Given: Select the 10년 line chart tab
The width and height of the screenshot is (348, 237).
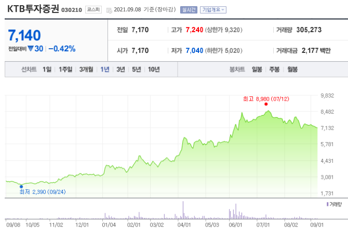Looking at the screenshot, I should tap(154, 69).
